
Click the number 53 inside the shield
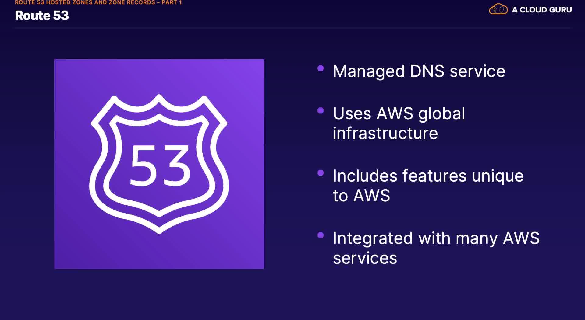(160, 165)
